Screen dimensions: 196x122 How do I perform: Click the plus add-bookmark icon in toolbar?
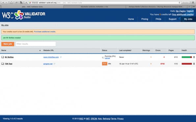[26, 3]
